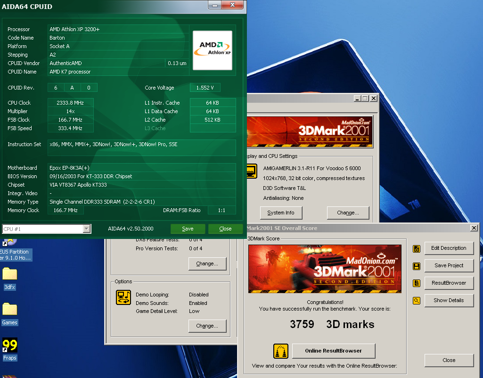Select the Multiplier value 14x
Viewport: 483px width, 378px height.
tap(71, 111)
